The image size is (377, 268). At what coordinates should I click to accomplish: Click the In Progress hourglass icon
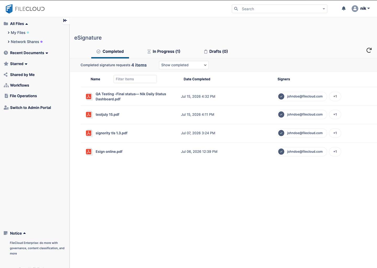tap(149, 52)
